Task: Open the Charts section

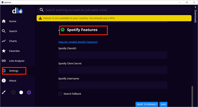Action: pyautogui.click(x=13, y=41)
